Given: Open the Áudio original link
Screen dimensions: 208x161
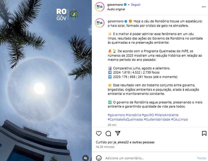Looking at the screenshot, I should click(x=116, y=9).
